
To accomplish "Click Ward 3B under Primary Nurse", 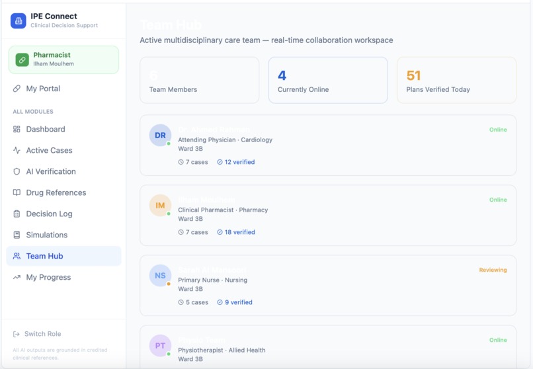I will click(x=190, y=289).
